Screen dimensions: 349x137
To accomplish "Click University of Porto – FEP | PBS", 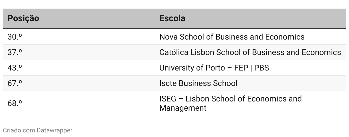I will [214, 68].
